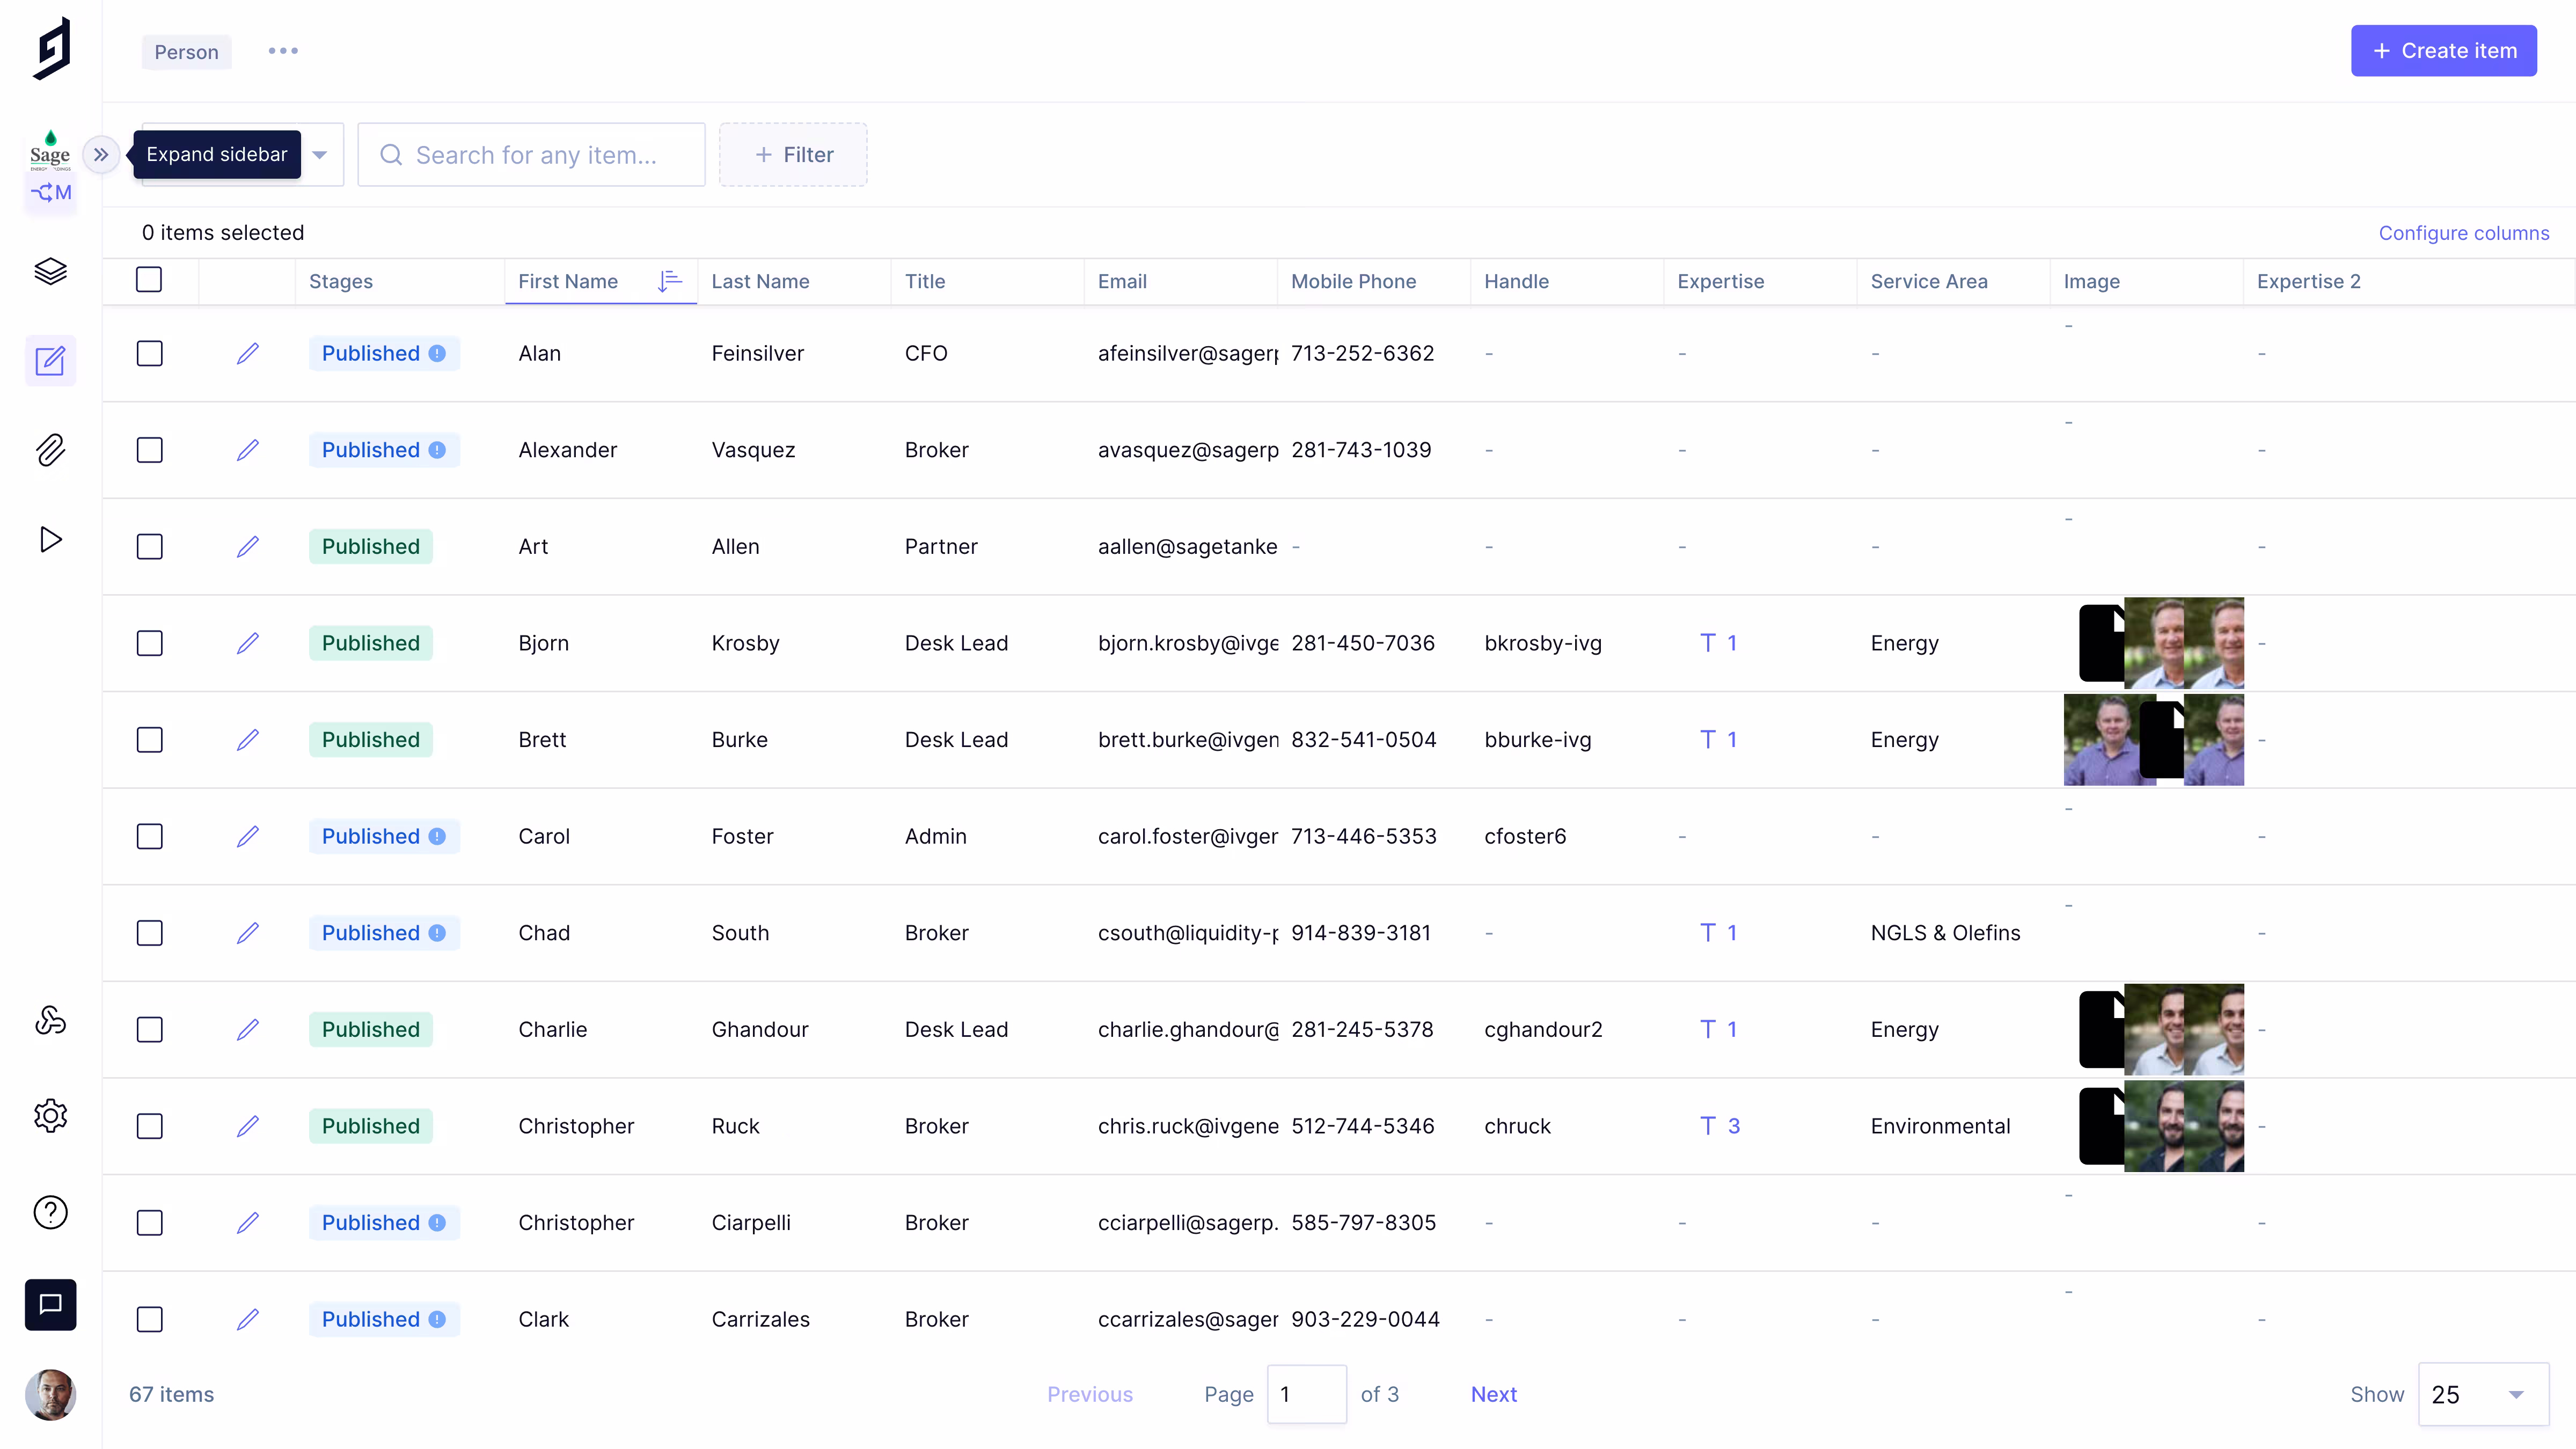Click the expand sidebar chevron icon
Image resolution: width=2576 pixels, height=1449 pixels.
tap(101, 154)
